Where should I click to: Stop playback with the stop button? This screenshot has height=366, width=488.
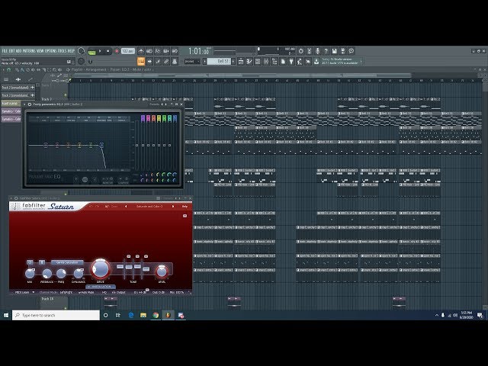coord(108,51)
